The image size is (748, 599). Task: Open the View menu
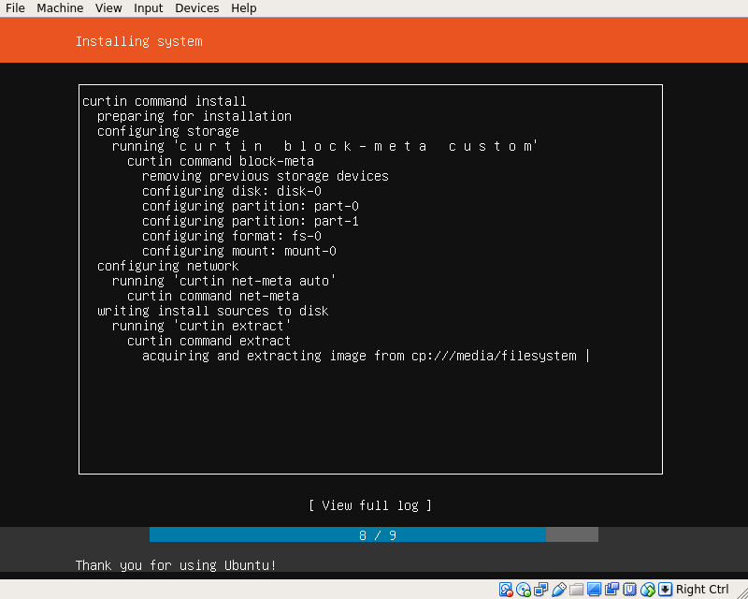[108, 8]
